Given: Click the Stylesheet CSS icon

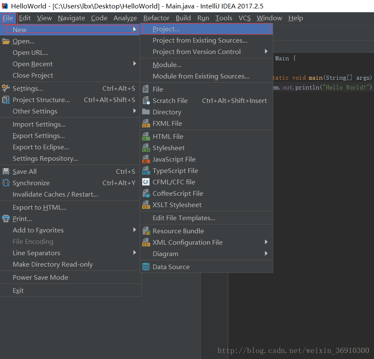Looking at the screenshot, I should tap(146, 148).
